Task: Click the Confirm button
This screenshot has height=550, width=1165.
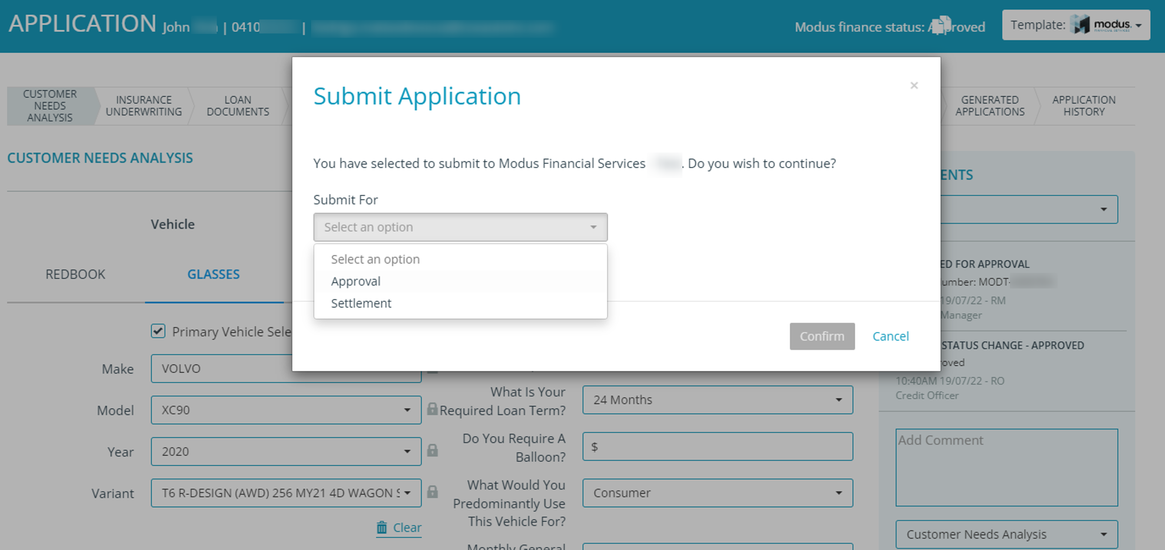Action: 822,336
